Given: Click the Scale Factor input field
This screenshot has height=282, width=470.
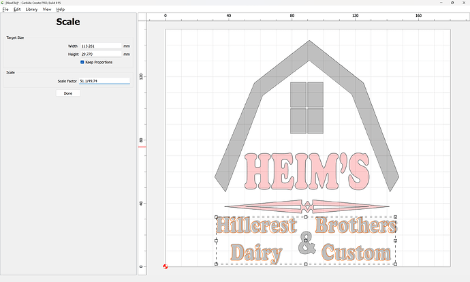Looking at the screenshot, I should [104, 81].
